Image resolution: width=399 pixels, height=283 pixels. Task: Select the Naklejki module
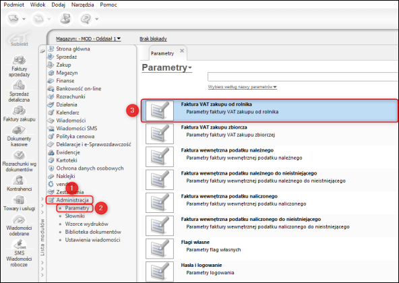click(65, 176)
